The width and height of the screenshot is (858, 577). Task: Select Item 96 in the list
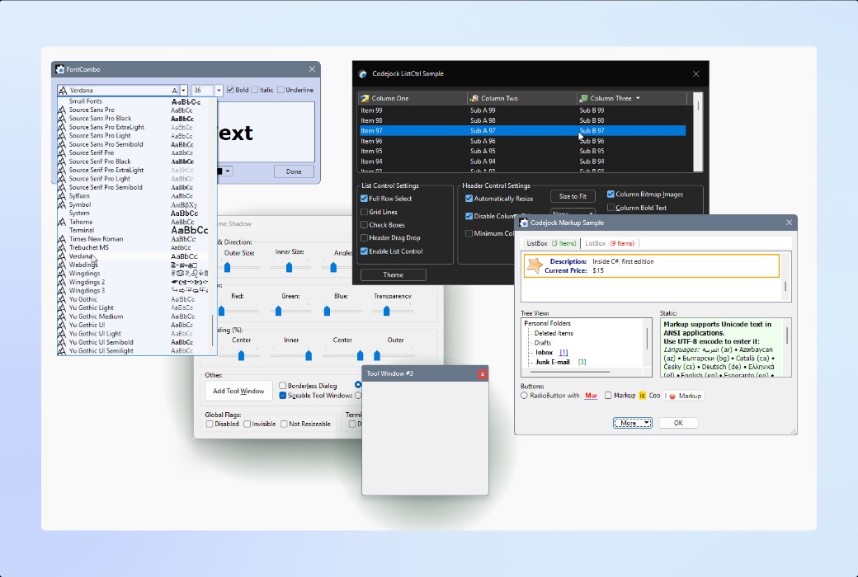[x=522, y=141]
